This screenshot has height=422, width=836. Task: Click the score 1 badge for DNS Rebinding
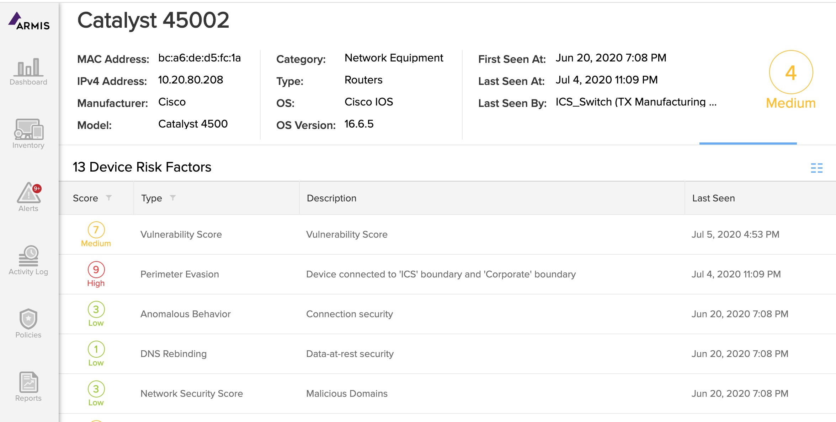(x=96, y=354)
